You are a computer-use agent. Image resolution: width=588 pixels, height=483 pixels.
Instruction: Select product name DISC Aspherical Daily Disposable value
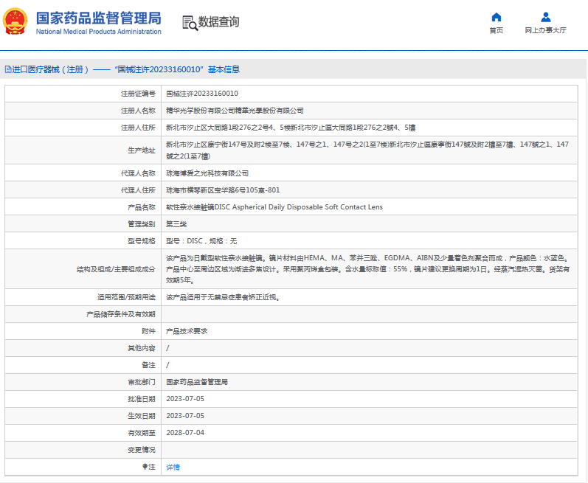coord(274,206)
